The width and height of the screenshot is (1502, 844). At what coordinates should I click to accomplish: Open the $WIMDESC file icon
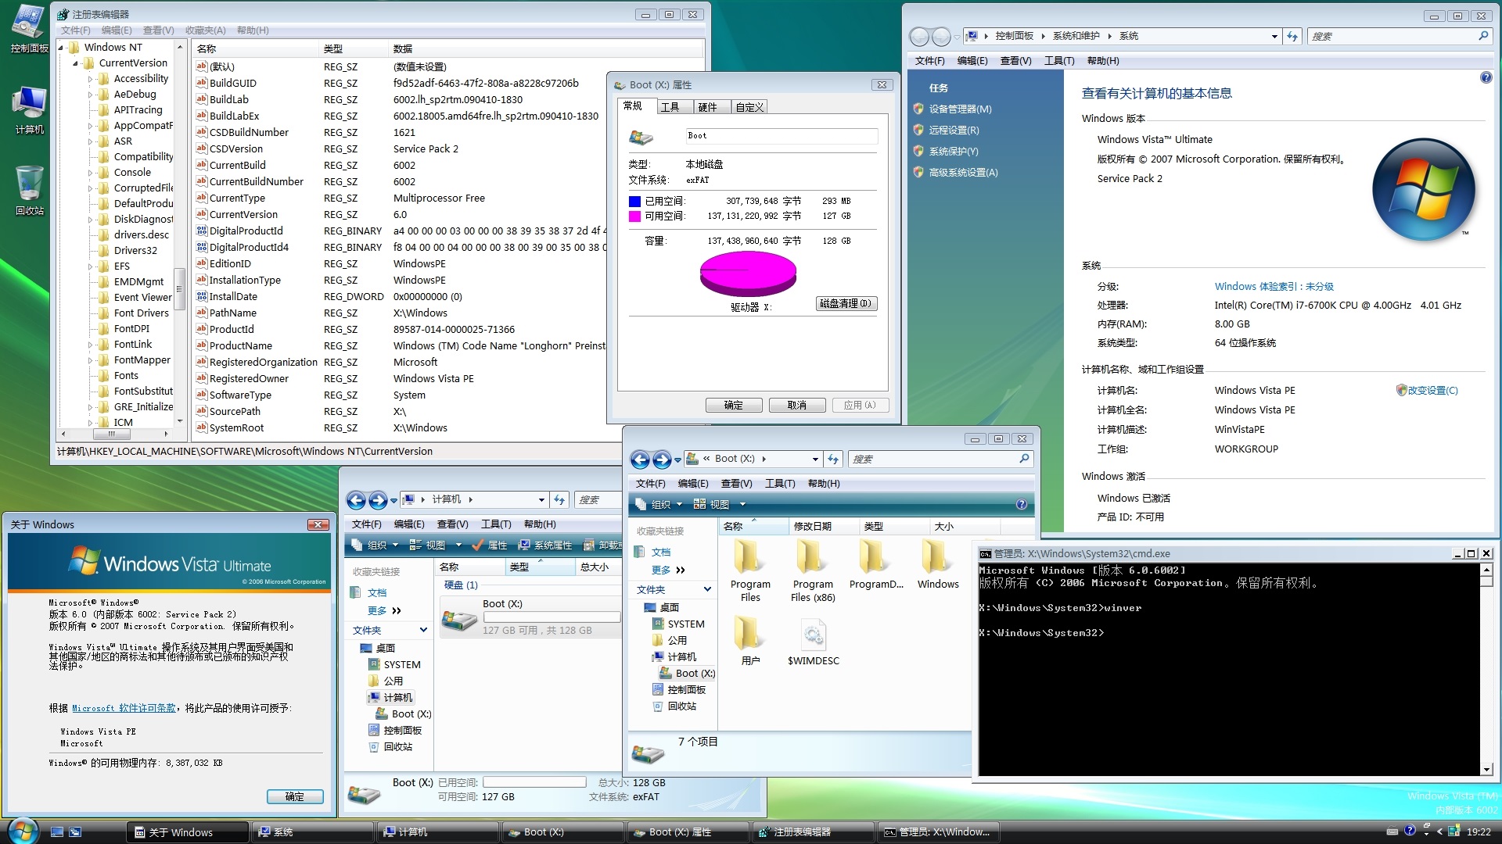tap(813, 642)
